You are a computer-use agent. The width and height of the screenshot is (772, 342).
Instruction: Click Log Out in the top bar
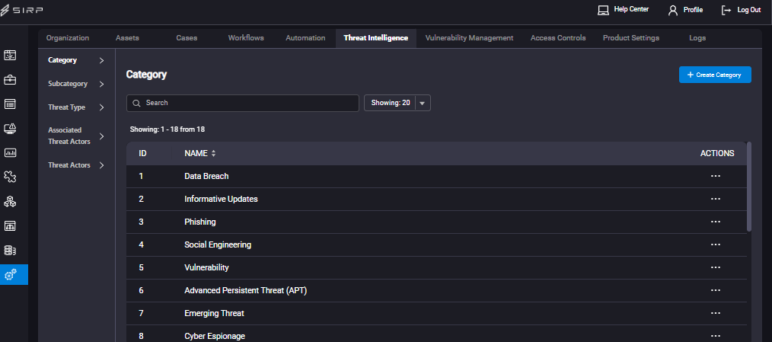(741, 10)
